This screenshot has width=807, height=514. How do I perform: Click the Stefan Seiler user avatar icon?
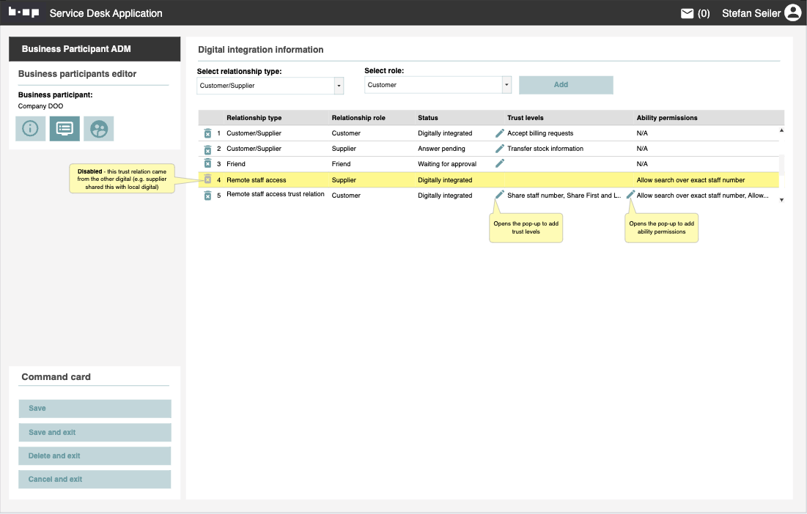tap(792, 13)
